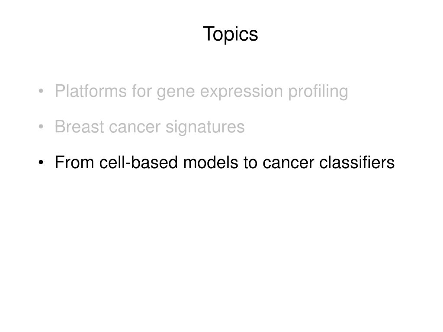Click the word 'Breast' in second bullet
This screenshot has width=443, height=332.
coord(80,127)
